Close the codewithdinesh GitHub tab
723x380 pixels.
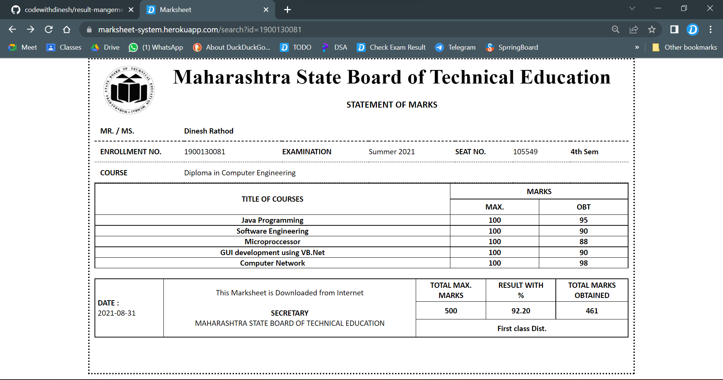point(131,10)
